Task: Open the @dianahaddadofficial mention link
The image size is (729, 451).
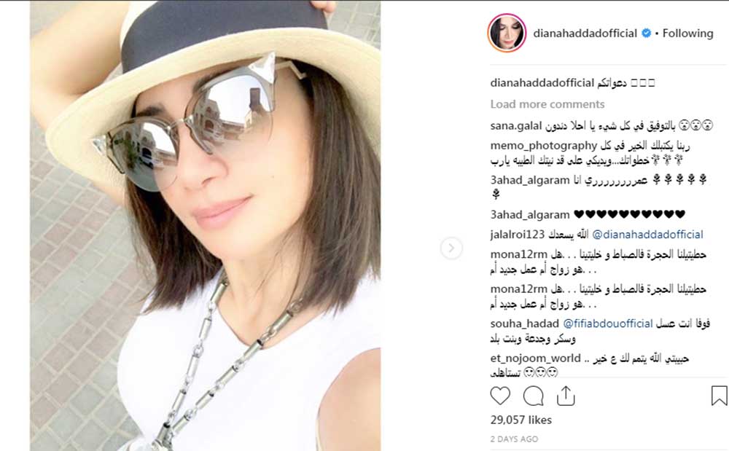Action: coord(647,235)
